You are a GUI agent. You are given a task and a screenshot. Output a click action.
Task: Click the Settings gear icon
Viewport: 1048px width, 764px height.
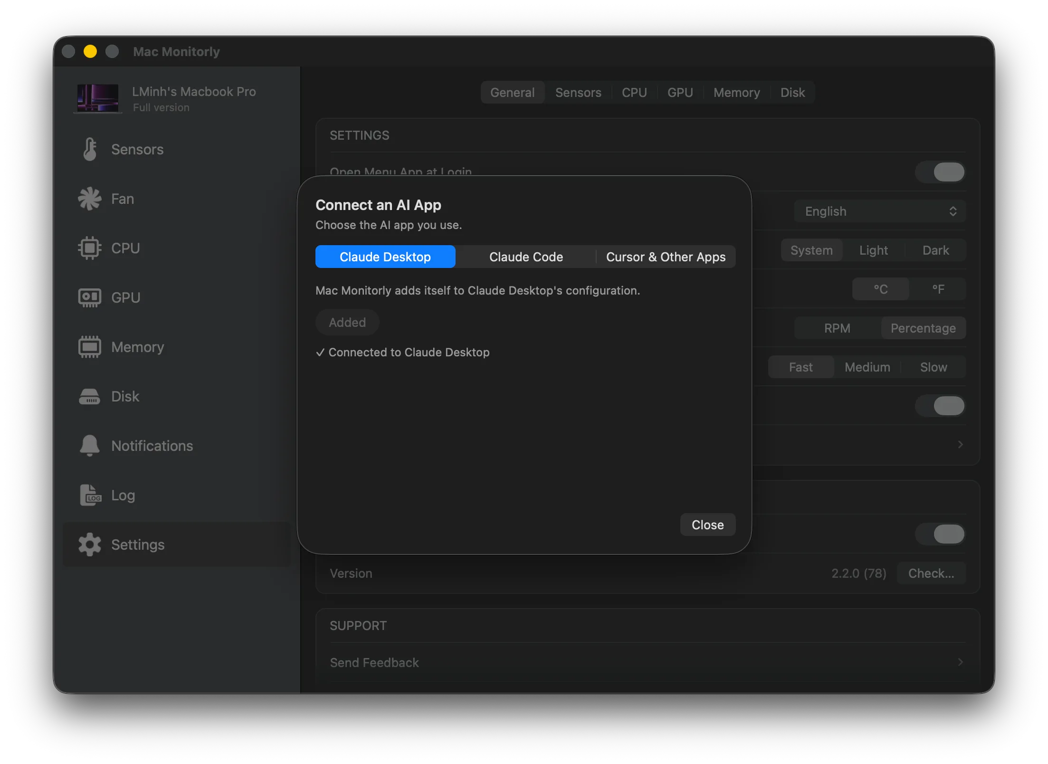click(x=90, y=544)
